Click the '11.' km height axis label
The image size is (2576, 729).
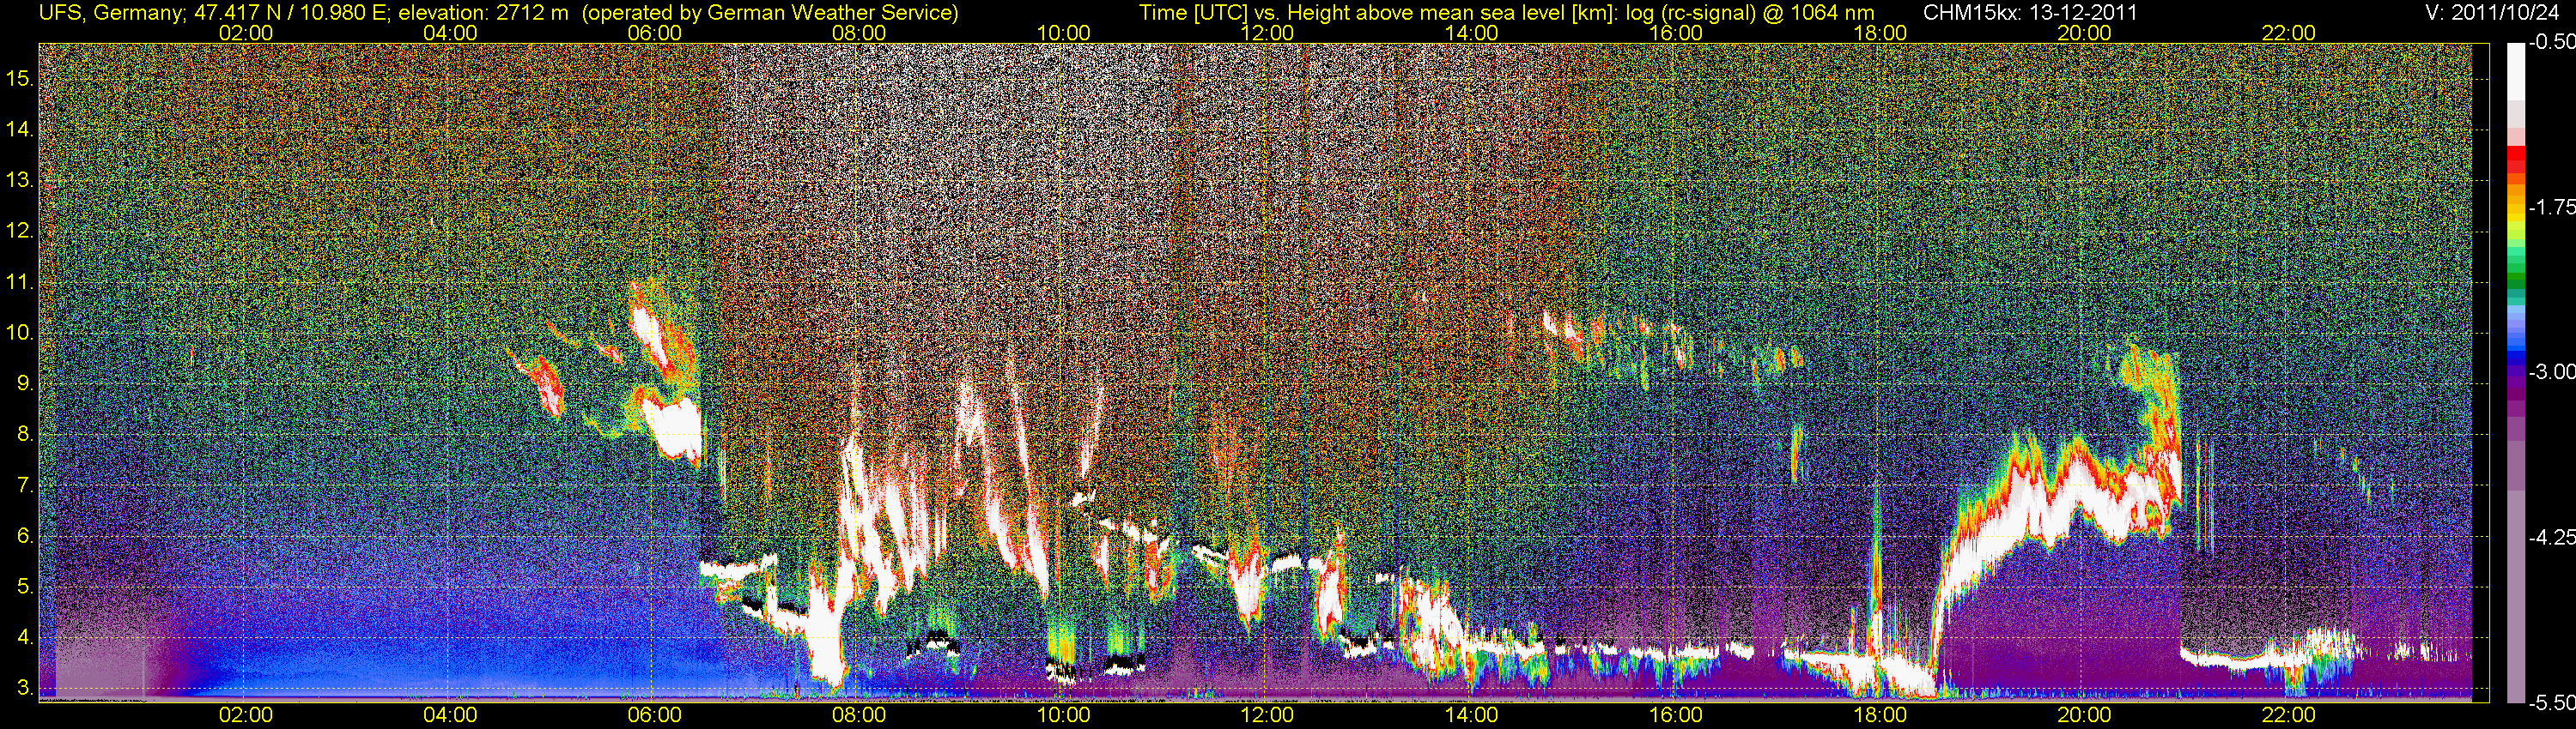(20, 283)
